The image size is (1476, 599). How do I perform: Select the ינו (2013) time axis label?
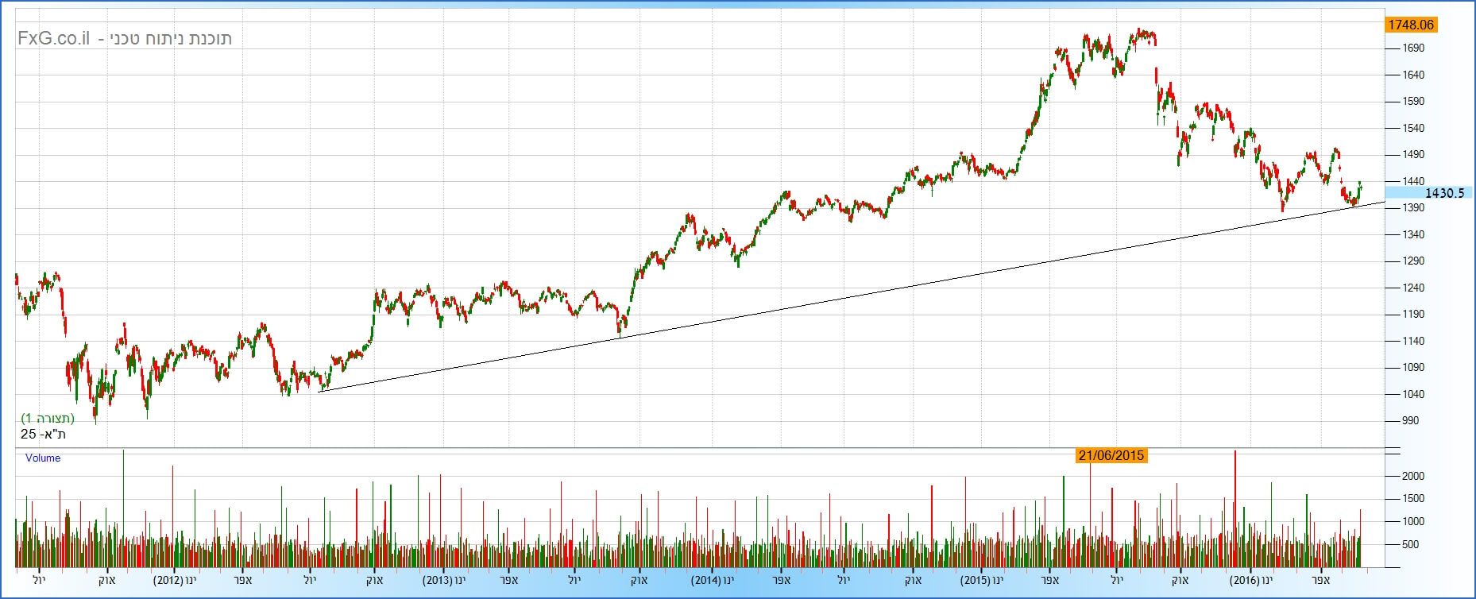pos(444,580)
